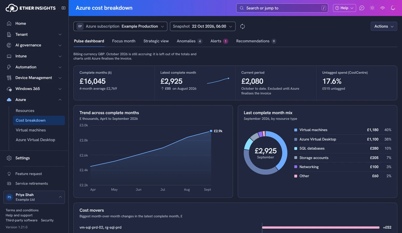Screen dimensions: 402x233
Task: Click the Home house icon
Action: click(x=9, y=24)
